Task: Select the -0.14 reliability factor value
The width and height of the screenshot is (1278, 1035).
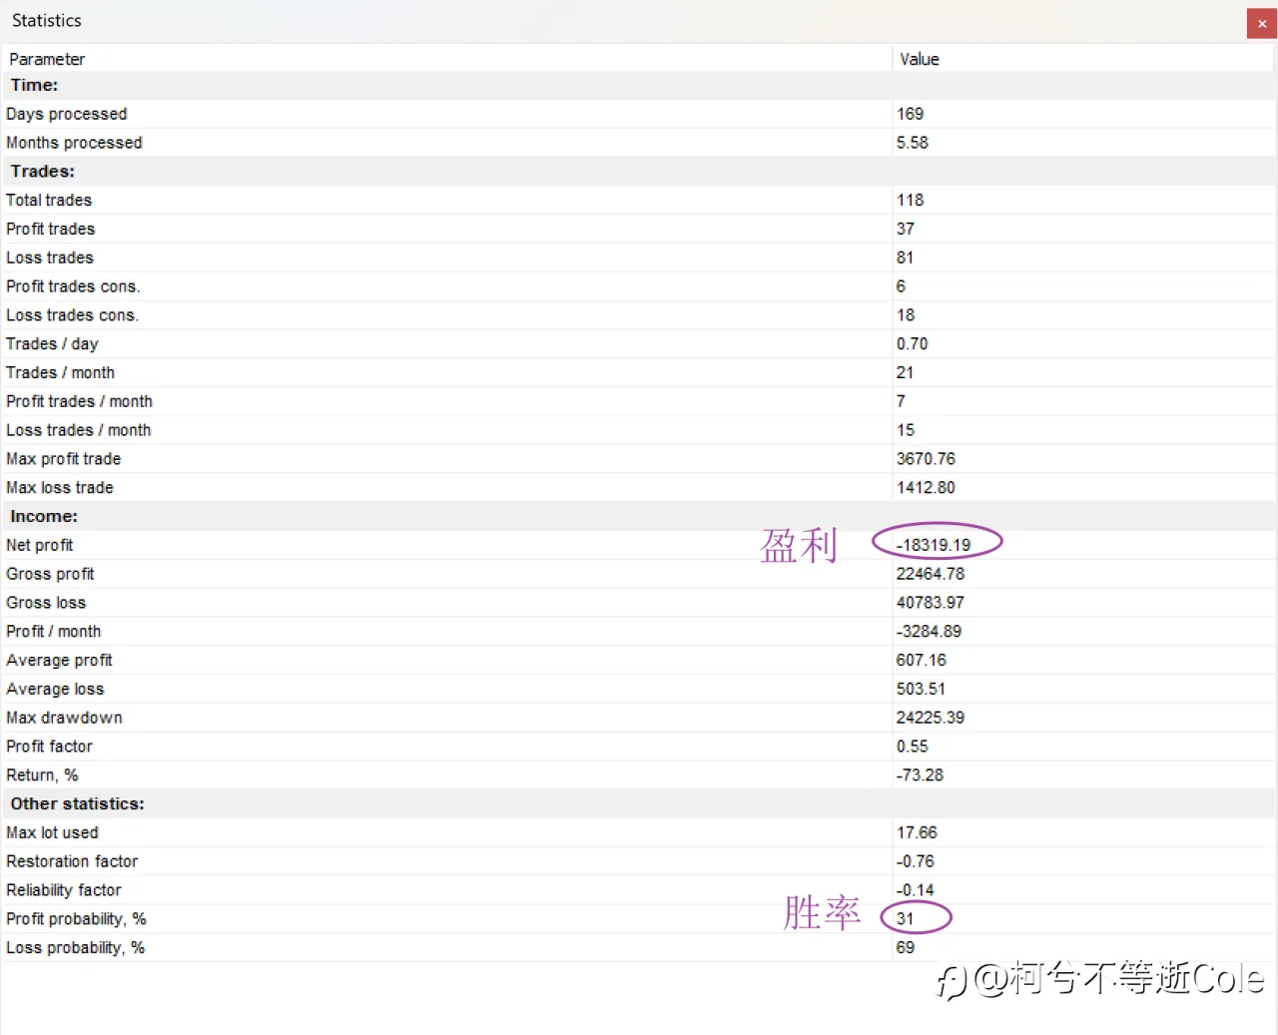Action: coord(916,890)
